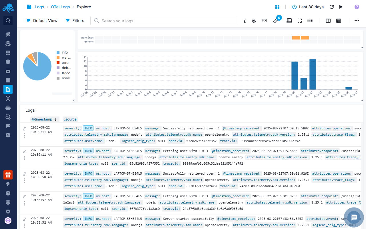
Task: Click the envelope email report icon
Action: coord(264,21)
